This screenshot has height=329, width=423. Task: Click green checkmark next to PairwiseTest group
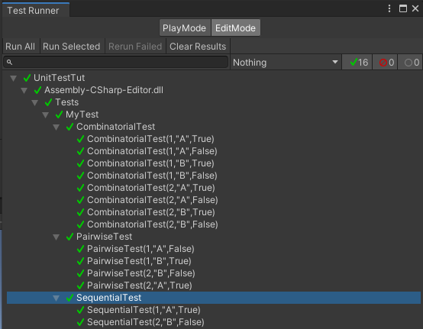point(70,237)
